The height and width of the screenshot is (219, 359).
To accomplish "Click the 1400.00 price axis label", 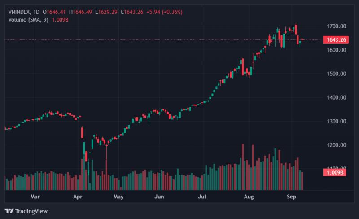I will point(336,97).
